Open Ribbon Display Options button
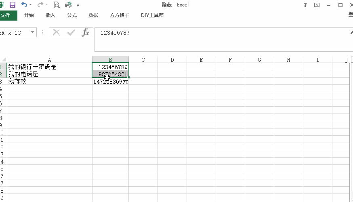353x202 pixels. (317, 5)
